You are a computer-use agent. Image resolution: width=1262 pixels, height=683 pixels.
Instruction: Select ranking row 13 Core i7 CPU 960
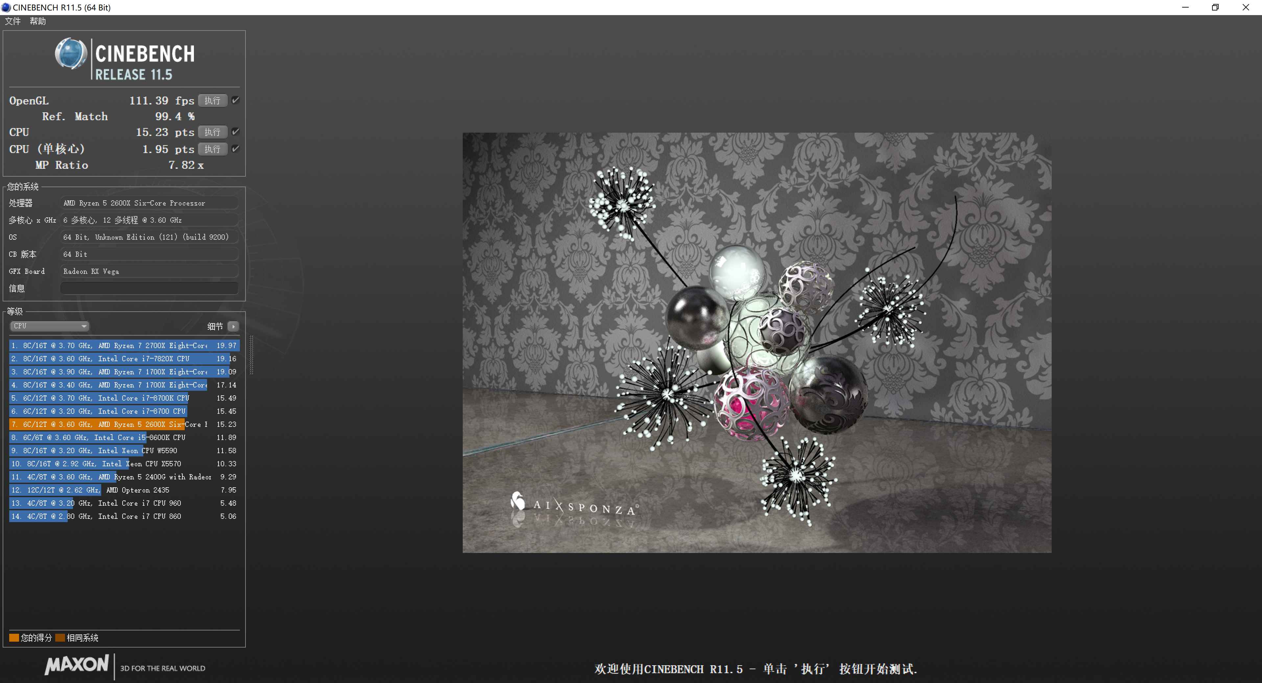point(125,503)
